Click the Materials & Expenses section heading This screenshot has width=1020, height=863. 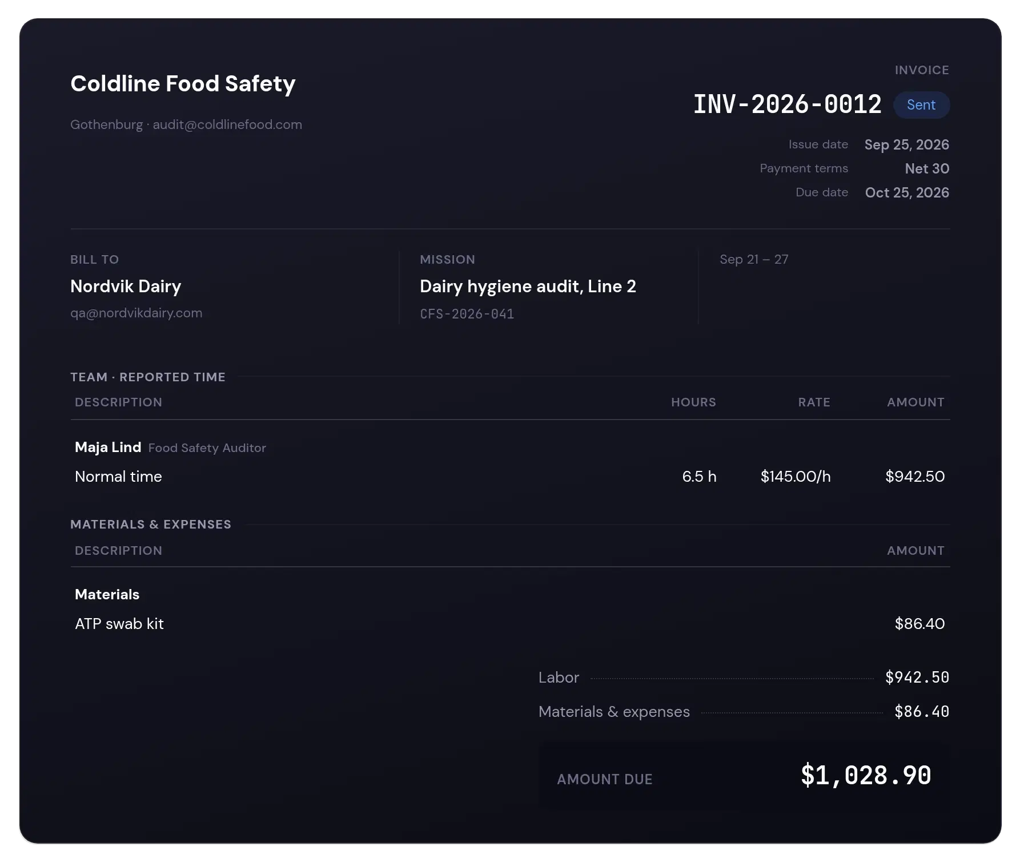point(151,524)
